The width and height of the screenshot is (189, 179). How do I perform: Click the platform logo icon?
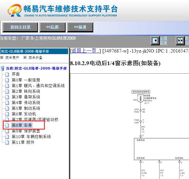[x=14, y=10]
